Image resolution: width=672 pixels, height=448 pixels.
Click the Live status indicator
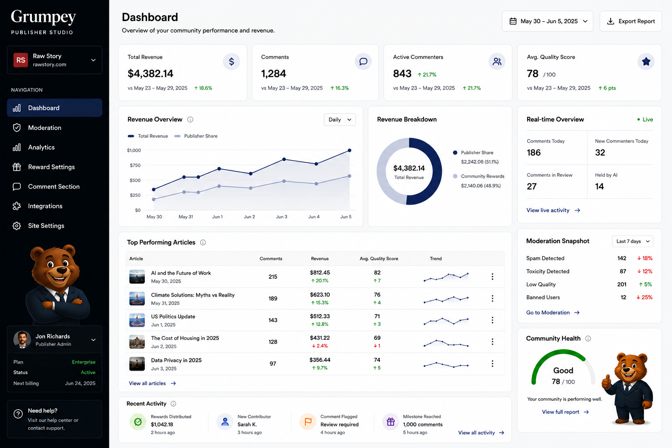(645, 119)
